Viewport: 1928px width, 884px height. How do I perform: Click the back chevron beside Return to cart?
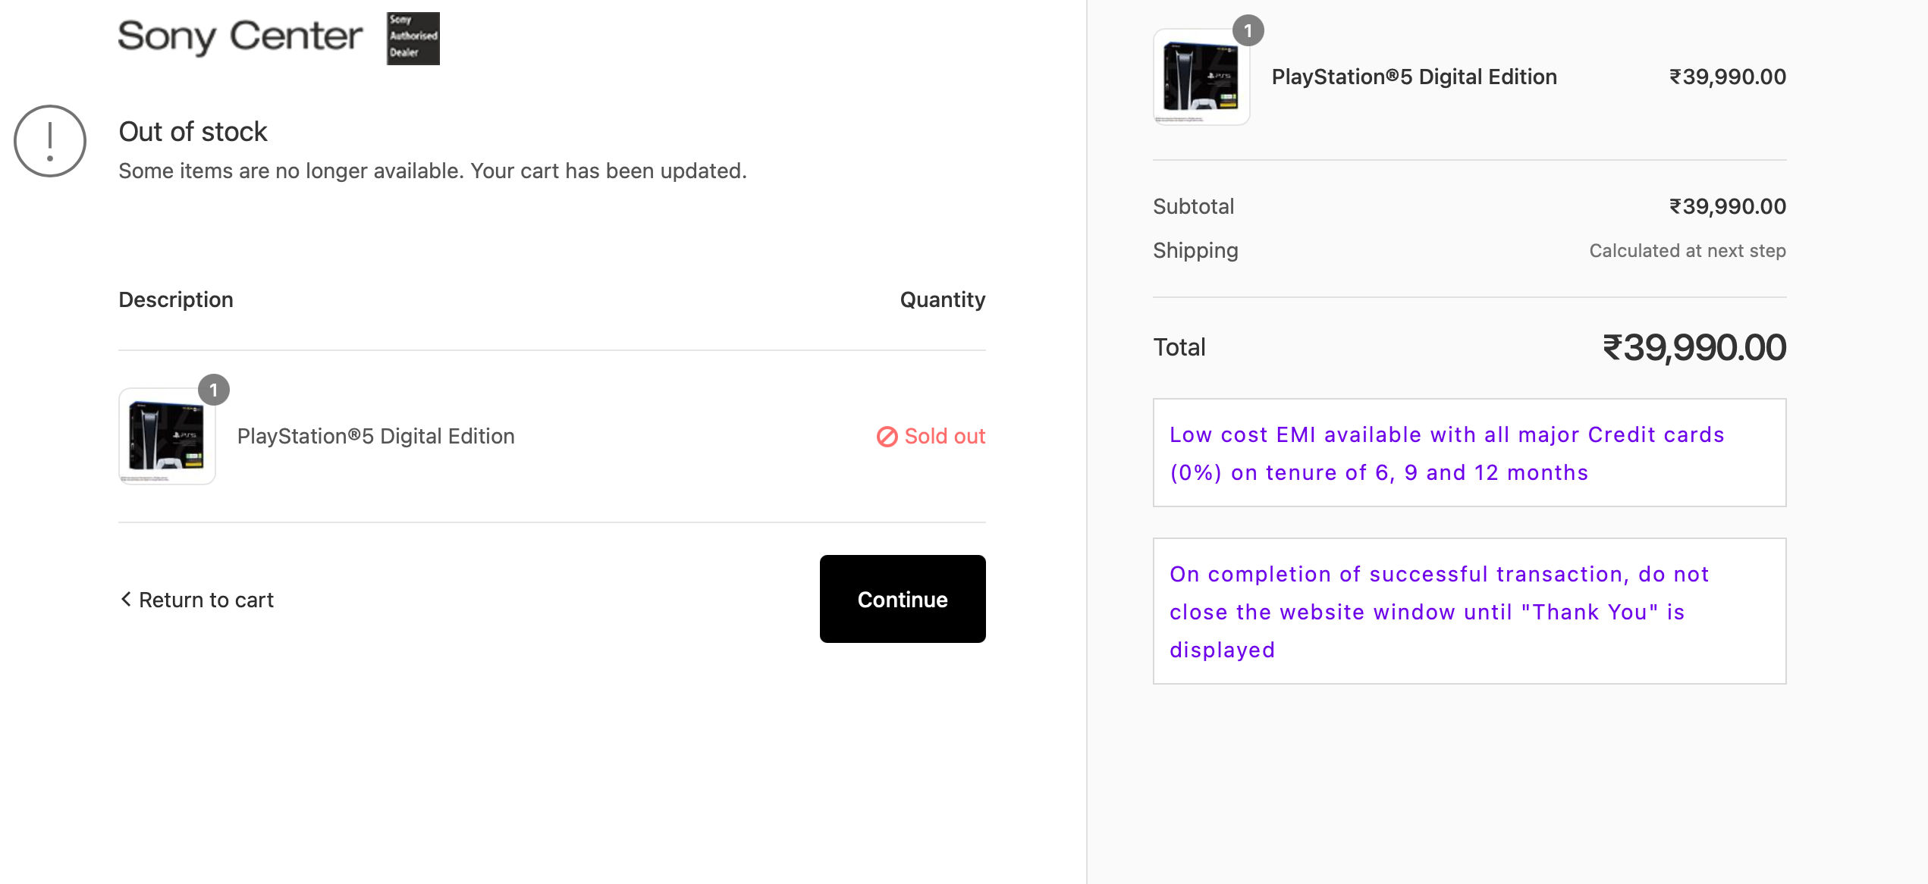pos(126,599)
